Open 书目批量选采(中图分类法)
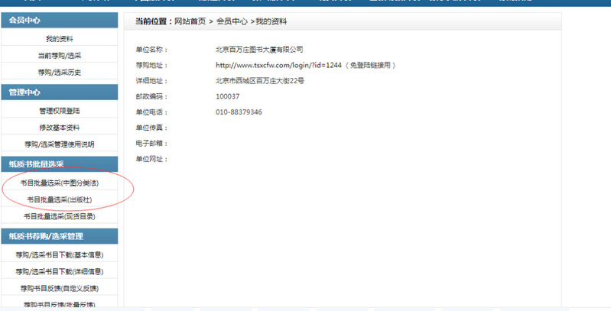The width and height of the screenshot is (611, 311). point(59,183)
